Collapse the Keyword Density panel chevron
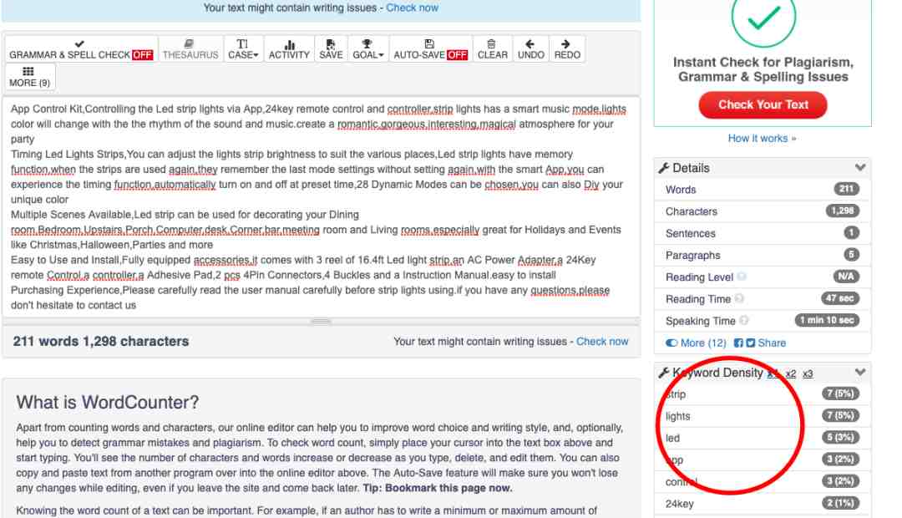The height and width of the screenshot is (518, 902). click(x=860, y=372)
